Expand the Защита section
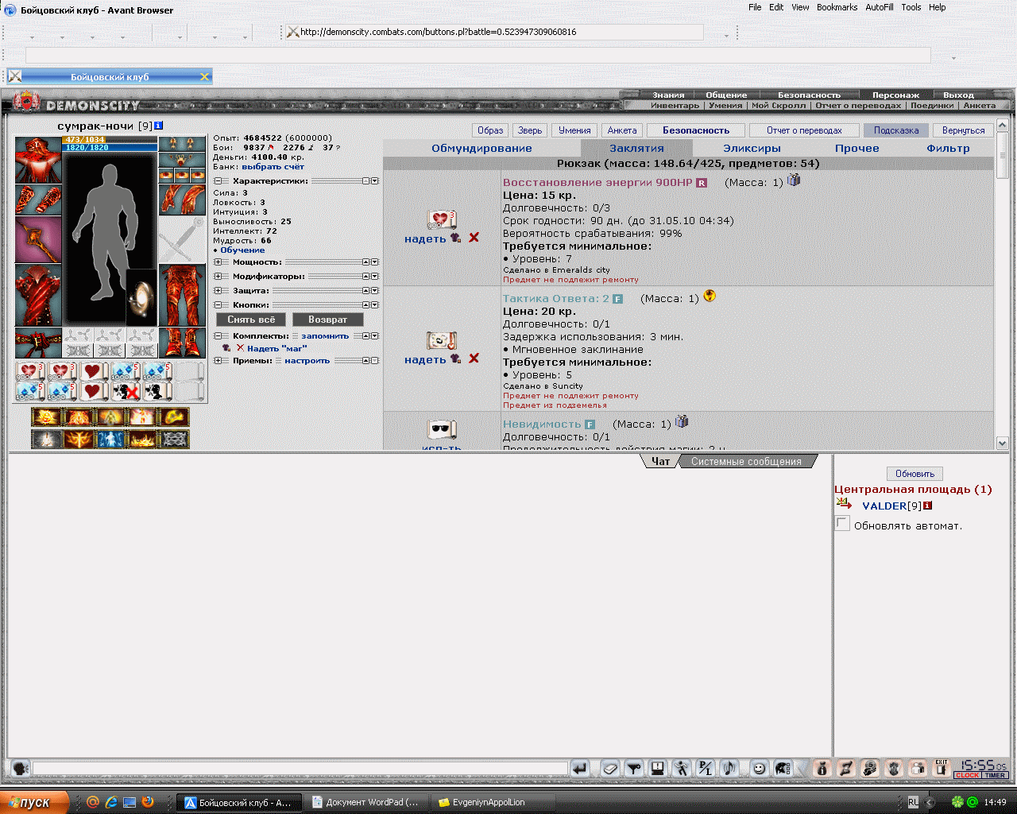This screenshot has width=1017, height=814. (x=218, y=291)
